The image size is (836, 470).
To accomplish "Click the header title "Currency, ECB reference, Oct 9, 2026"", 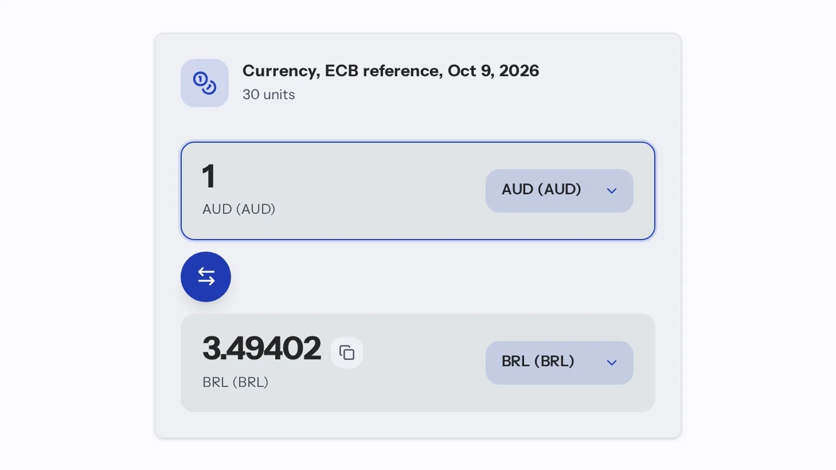I will click(x=390, y=70).
